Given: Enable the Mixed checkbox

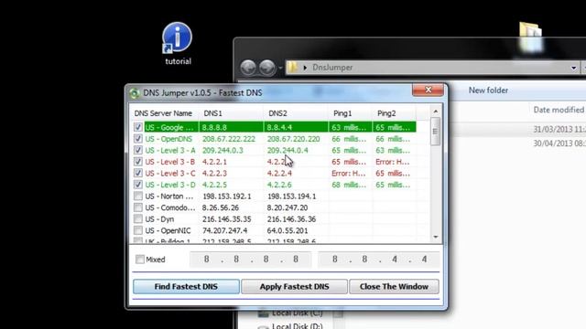Looking at the screenshot, I should click(x=140, y=260).
